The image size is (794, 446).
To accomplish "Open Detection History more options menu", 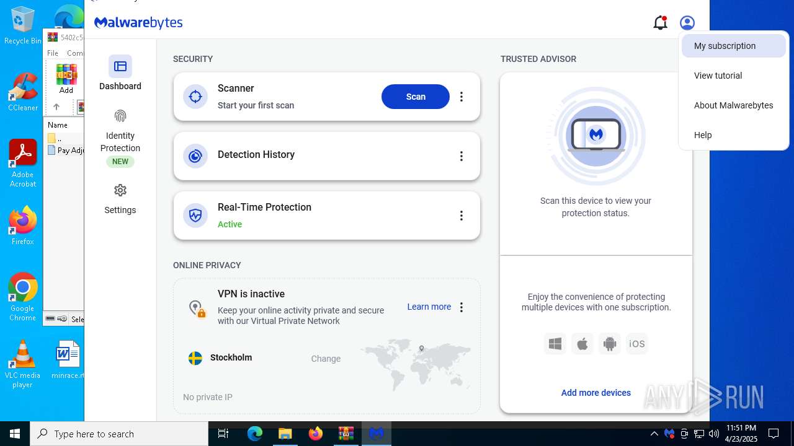I will [461, 156].
